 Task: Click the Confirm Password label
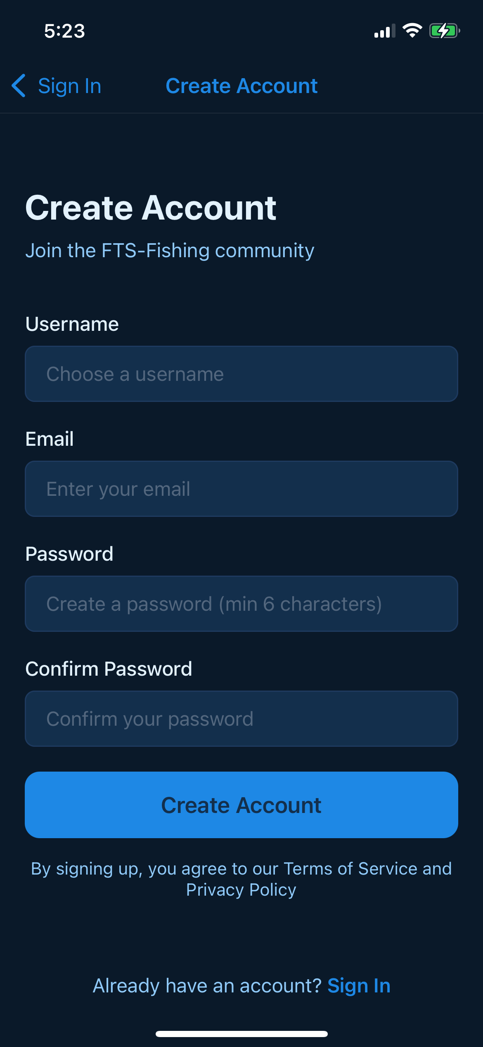[x=109, y=669]
